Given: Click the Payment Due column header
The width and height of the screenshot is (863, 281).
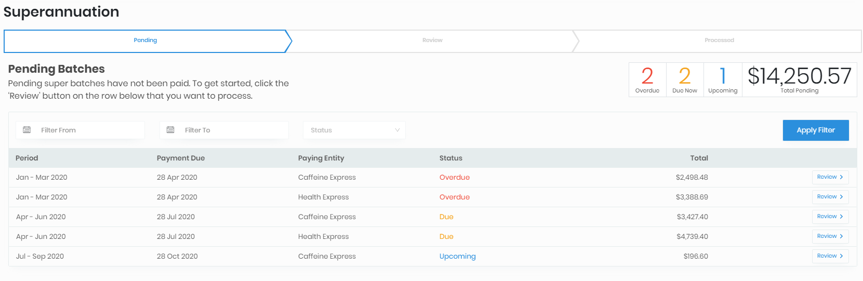Looking at the screenshot, I should tap(181, 158).
